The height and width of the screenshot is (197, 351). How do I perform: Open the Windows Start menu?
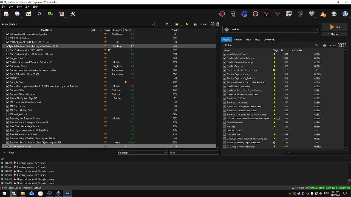point(4,193)
